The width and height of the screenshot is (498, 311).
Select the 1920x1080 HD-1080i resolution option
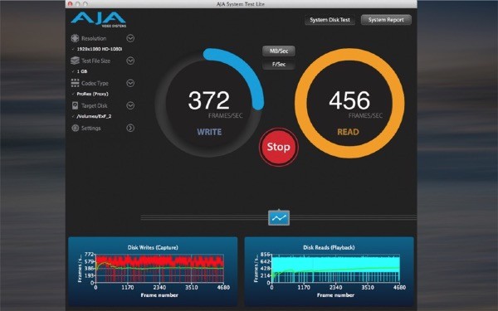click(100, 49)
